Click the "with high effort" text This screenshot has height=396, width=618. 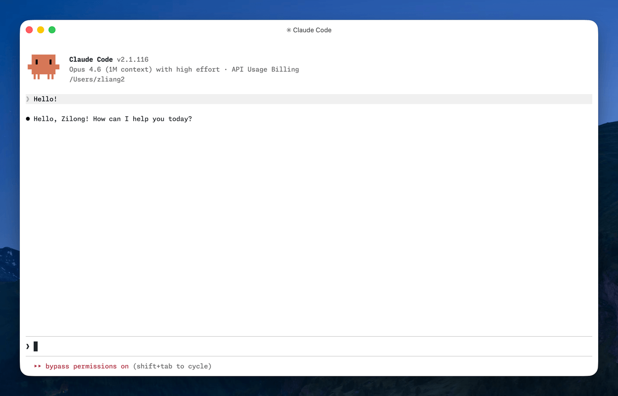(x=188, y=69)
